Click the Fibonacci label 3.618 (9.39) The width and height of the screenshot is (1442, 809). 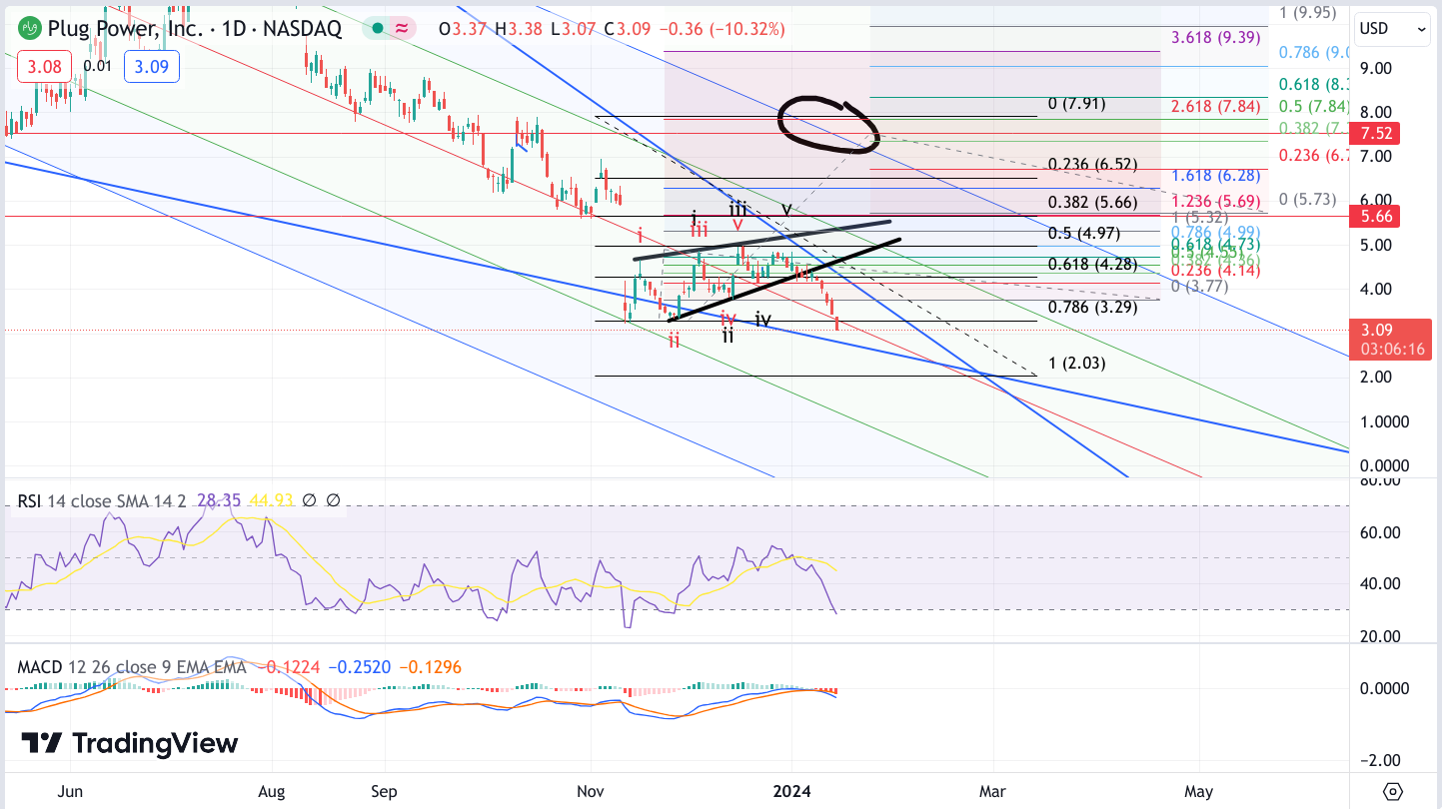coord(1214,39)
